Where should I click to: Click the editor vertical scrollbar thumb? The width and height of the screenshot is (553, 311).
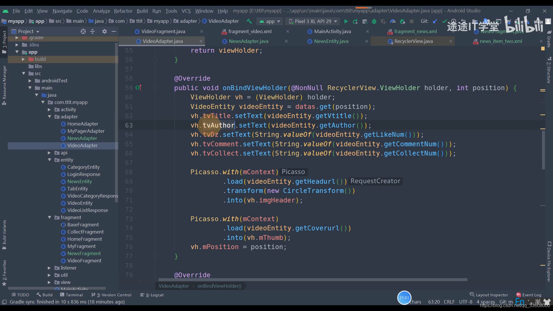pyautogui.click(x=543, y=150)
